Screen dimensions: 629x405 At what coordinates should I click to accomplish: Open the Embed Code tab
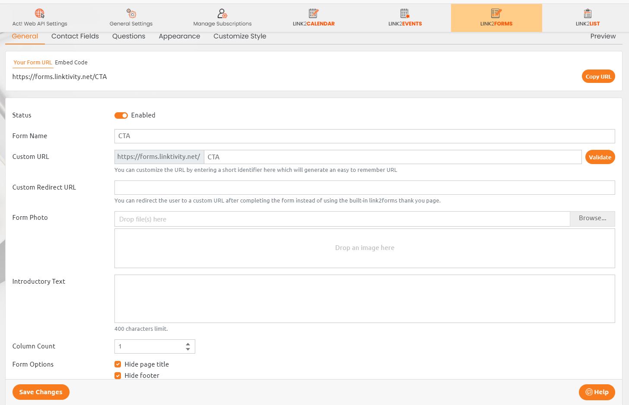71,63
